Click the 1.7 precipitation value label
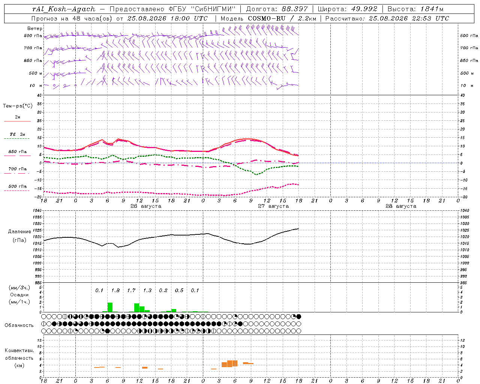The height and width of the screenshot is (384, 480). click(x=131, y=290)
